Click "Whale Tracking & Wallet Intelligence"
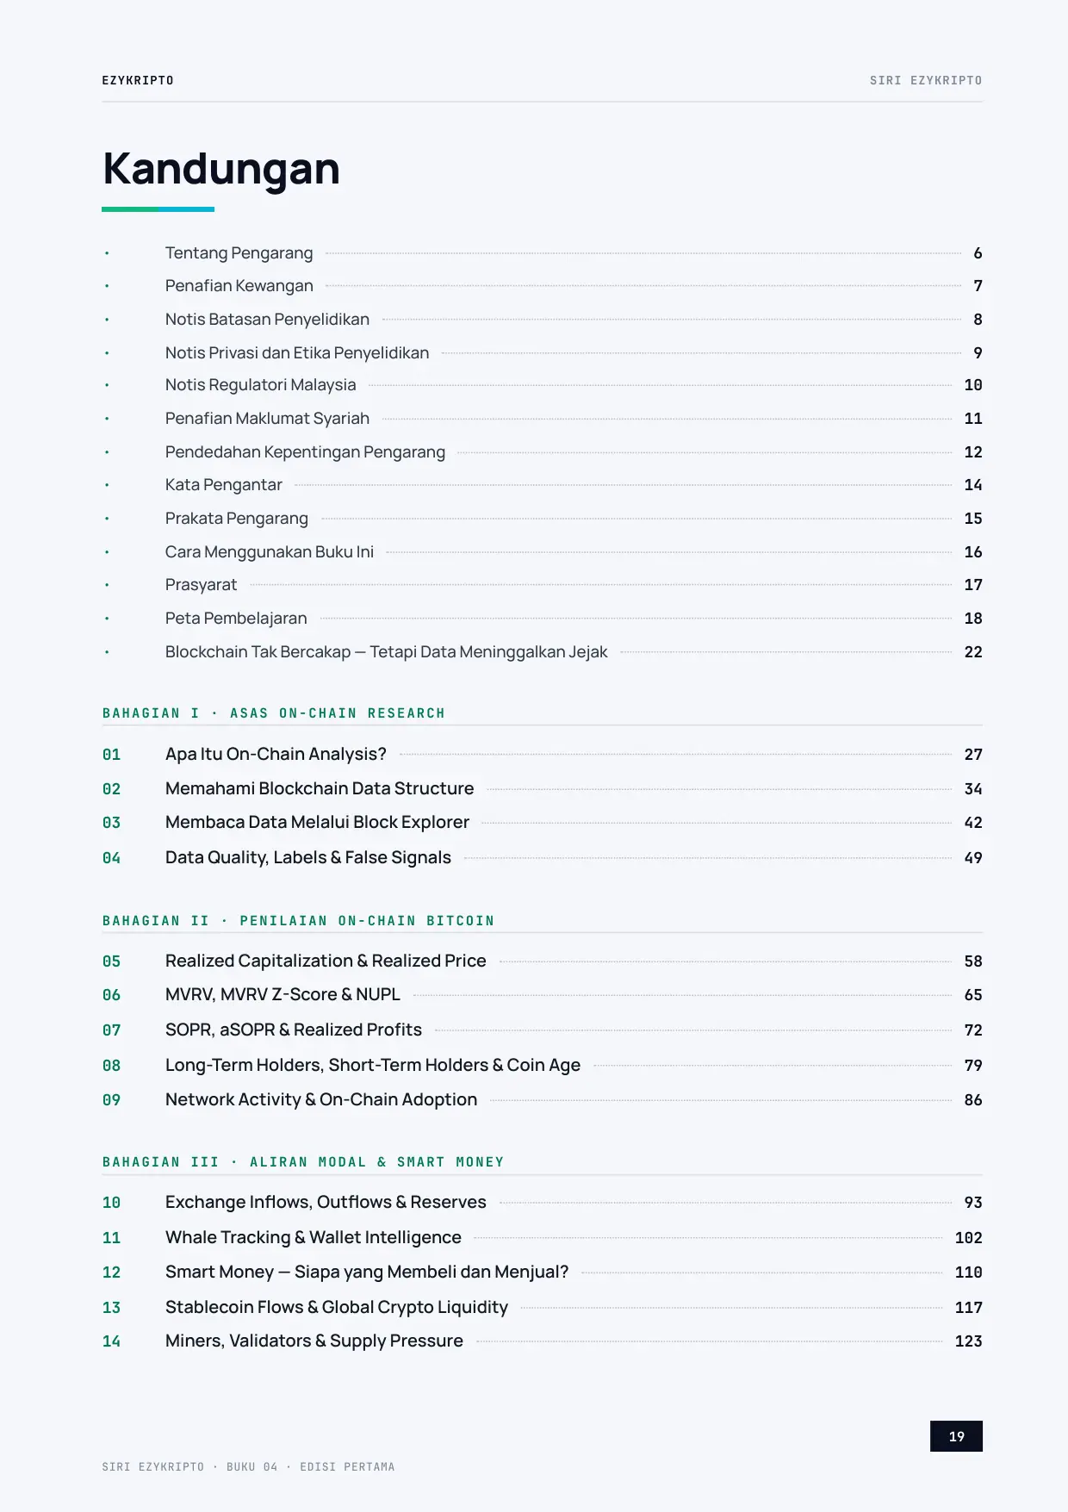 pos(314,1238)
